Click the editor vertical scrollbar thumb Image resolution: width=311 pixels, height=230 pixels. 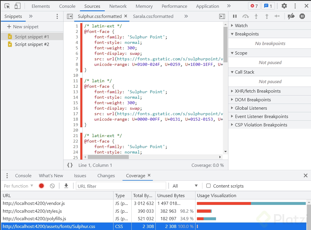pyautogui.click(x=225, y=45)
